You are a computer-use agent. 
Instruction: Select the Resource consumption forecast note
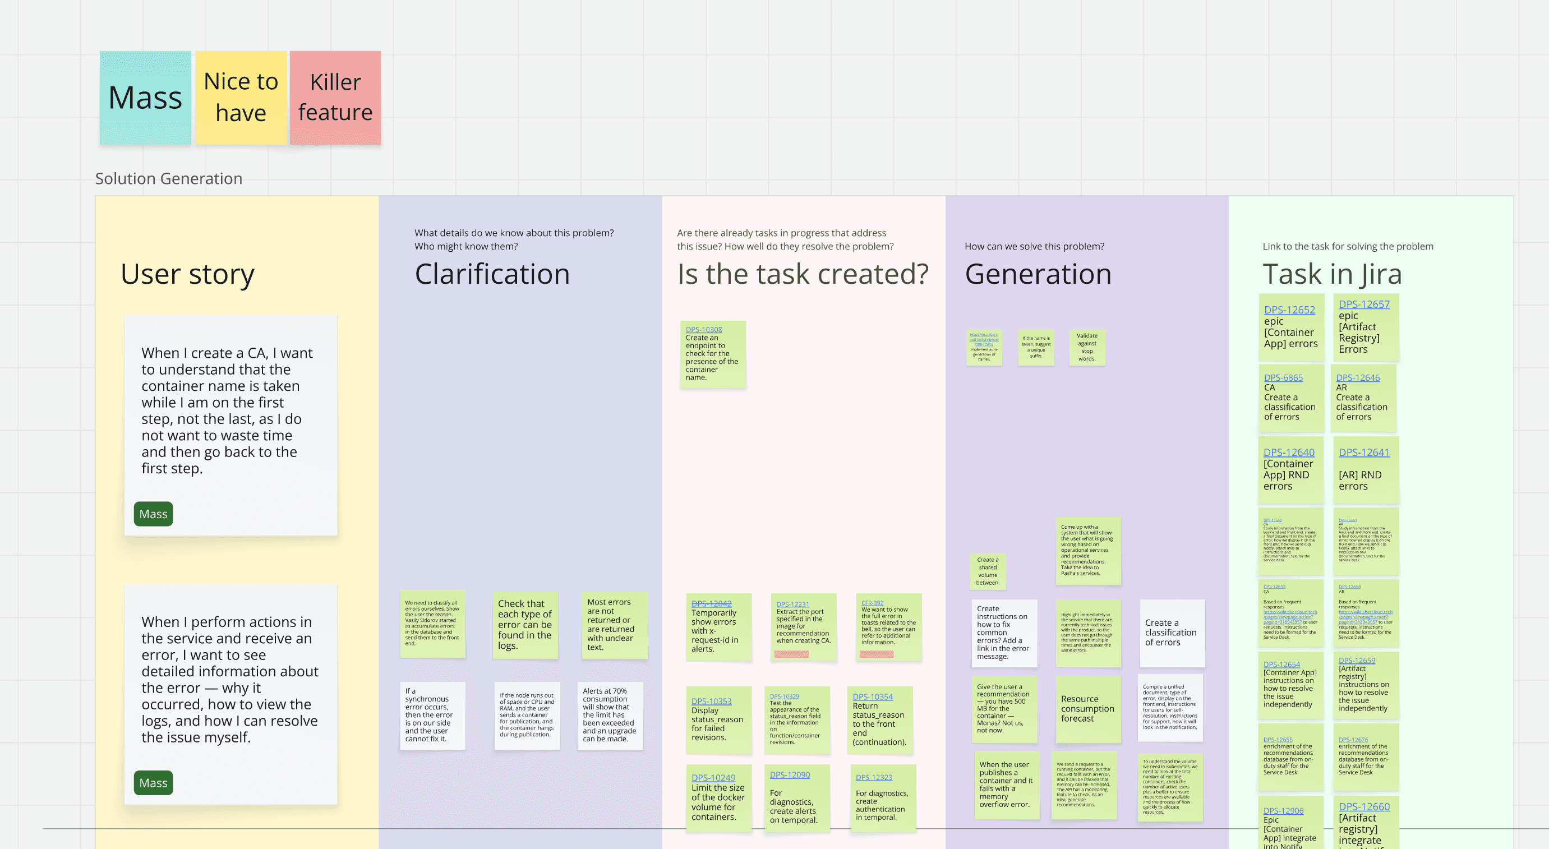pos(1087,708)
